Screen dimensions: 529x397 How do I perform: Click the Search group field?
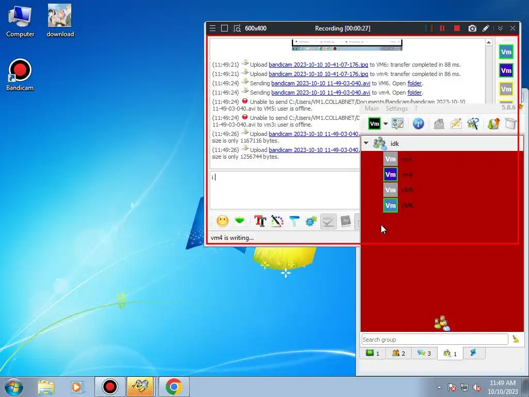[x=434, y=339]
